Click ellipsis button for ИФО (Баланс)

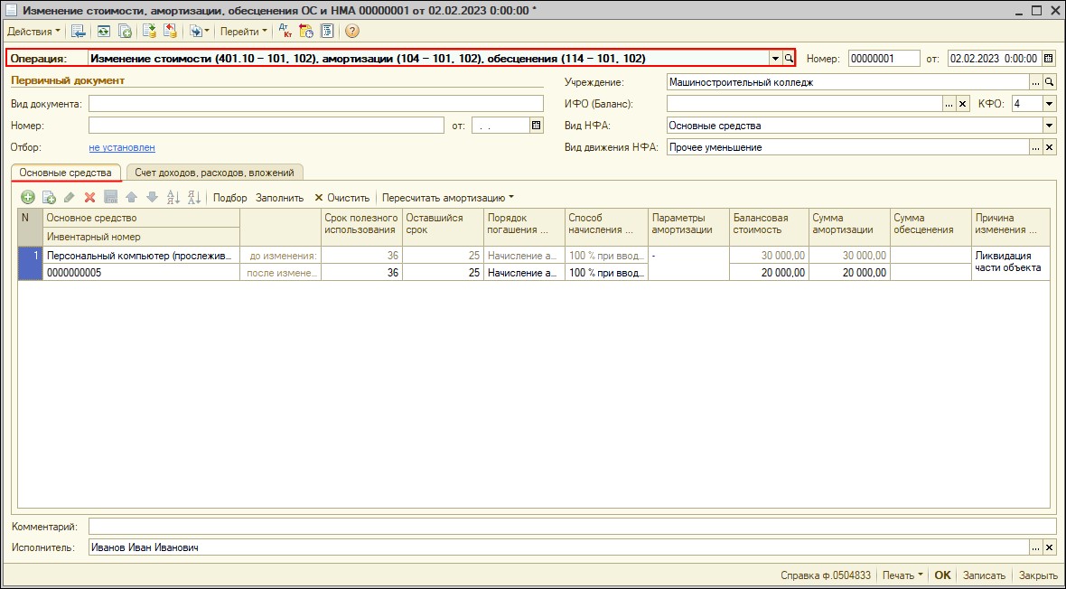pos(949,104)
